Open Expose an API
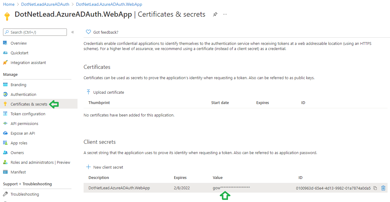The height and width of the screenshot is (202, 390). click(23, 133)
